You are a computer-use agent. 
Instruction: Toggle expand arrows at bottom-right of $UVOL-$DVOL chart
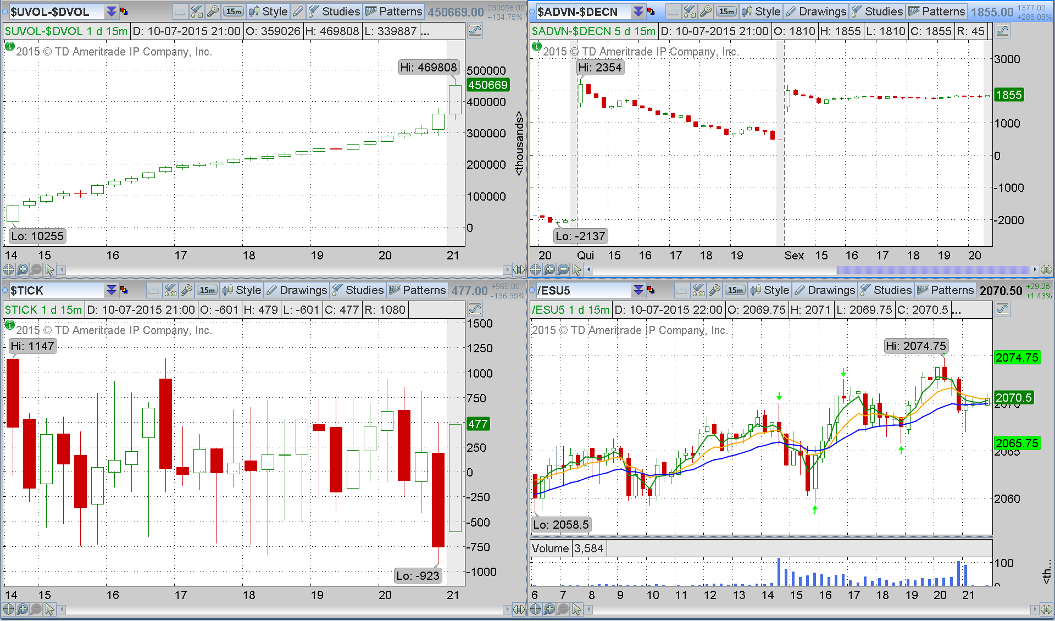click(x=518, y=270)
